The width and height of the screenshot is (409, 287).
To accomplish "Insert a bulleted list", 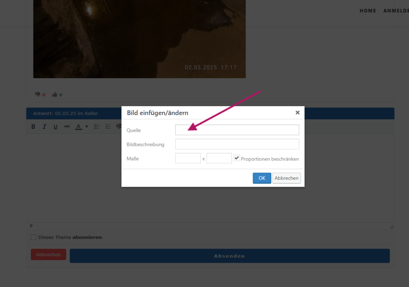I will tap(97, 127).
